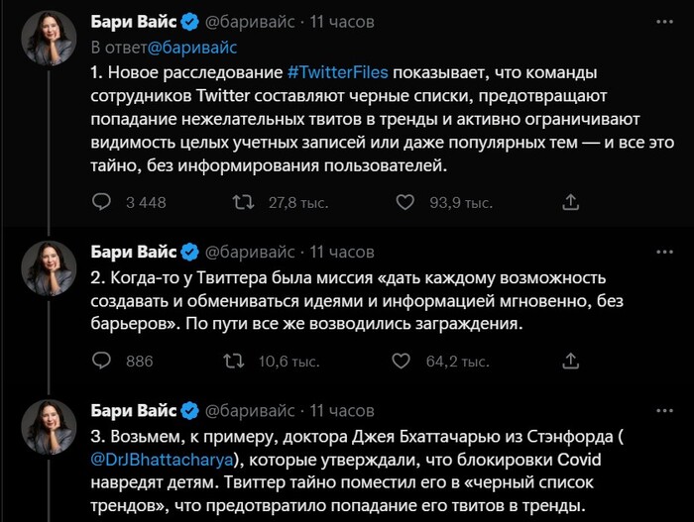
Task: Share the second tweet about Twitter's mission
Action: [x=570, y=362]
